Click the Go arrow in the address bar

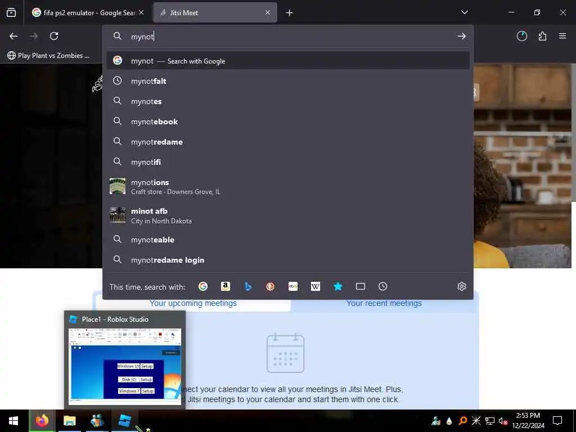click(x=462, y=37)
